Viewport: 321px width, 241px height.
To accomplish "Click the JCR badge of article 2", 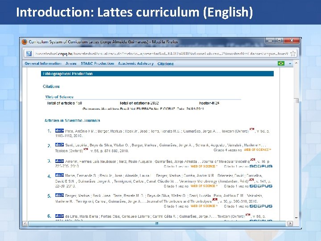I will [86, 149].
